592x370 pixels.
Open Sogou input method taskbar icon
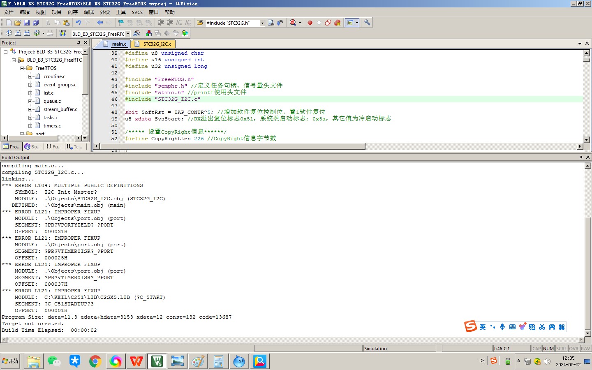pos(494,361)
